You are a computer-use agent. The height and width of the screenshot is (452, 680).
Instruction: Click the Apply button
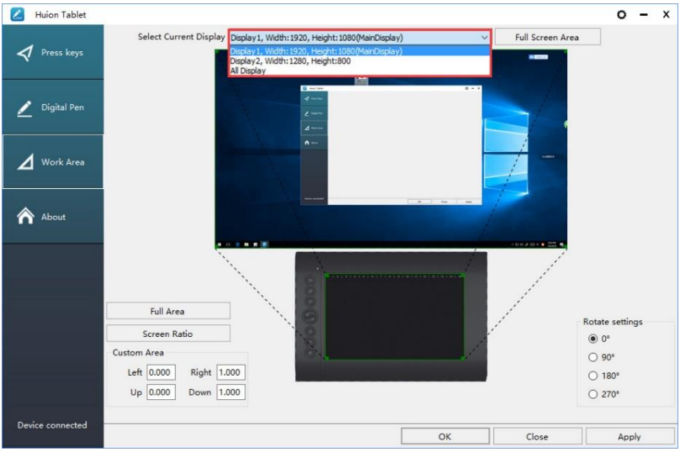click(x=630, y=436)
